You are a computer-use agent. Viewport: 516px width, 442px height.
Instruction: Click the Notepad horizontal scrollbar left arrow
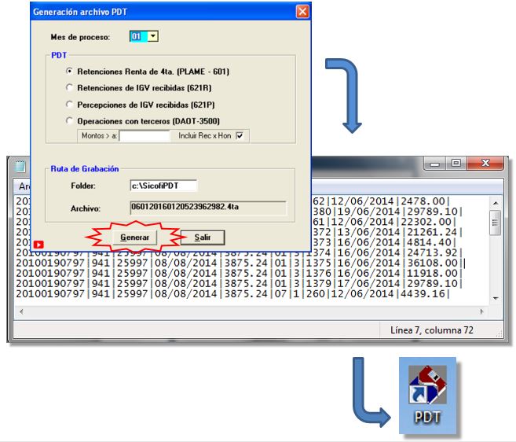click(21, 311)
